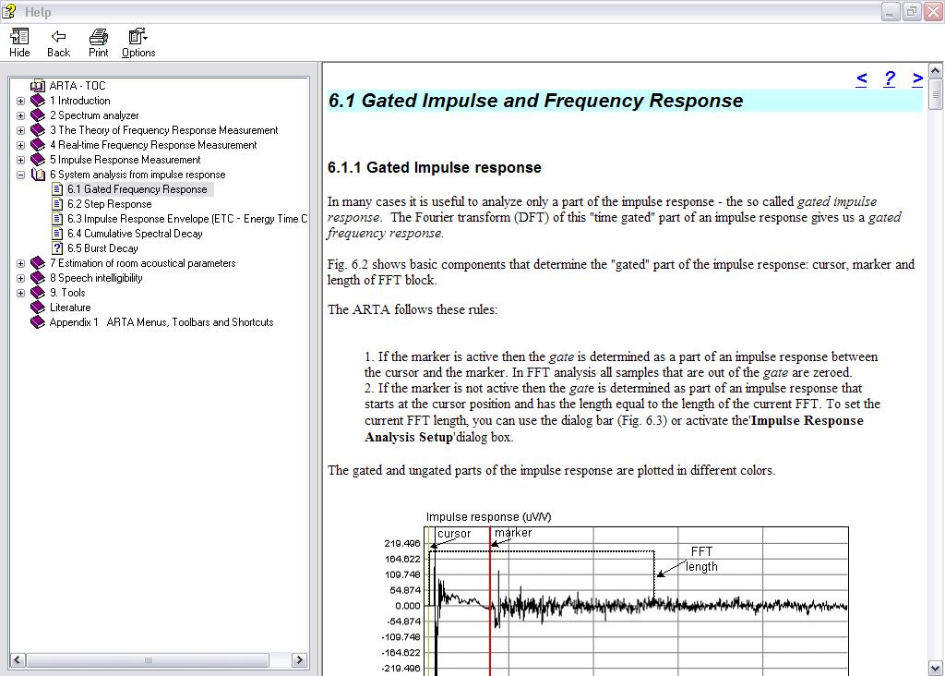945x676 pixels.
Task: Go back with the Back arrow icon
Action: (x=58, y=42)
